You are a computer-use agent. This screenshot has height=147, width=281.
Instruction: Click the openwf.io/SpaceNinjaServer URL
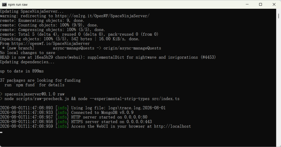[x=50, y=44]
